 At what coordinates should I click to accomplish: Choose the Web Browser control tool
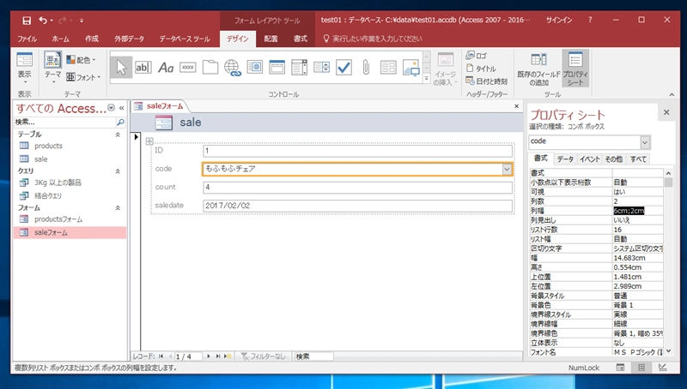(x=255, y=68)
